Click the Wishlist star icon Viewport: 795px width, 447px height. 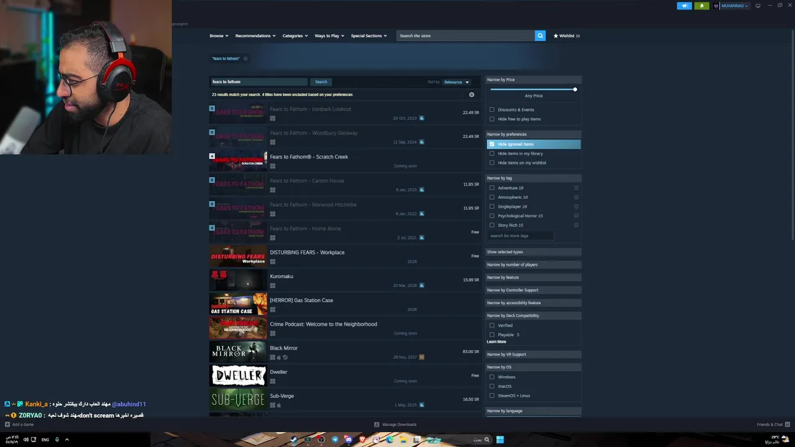(556, 35)
